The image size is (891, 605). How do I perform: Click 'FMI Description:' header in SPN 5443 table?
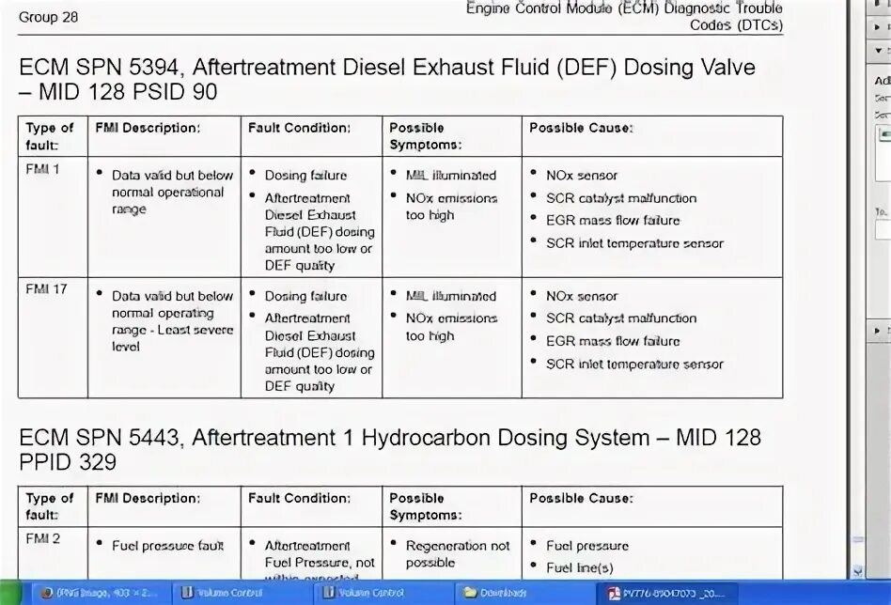coord(148,498)
